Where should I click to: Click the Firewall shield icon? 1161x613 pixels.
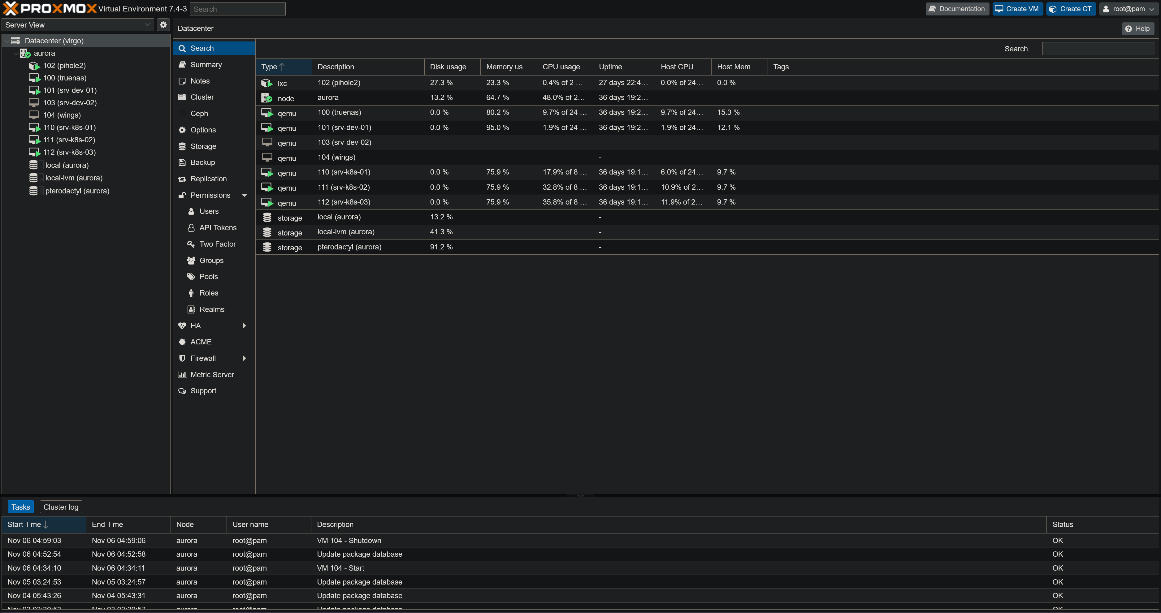[x=182, y=358]
